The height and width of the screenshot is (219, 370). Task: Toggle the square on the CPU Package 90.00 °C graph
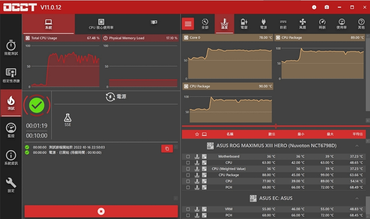point(186,86)
